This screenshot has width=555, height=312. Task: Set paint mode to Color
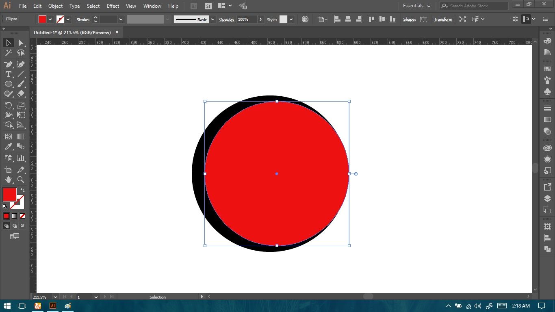click(6, 216)
